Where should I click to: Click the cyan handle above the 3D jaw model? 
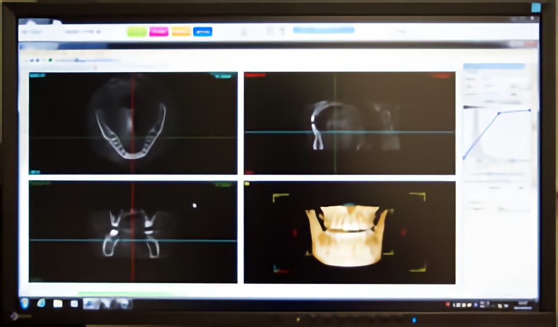[349, 205]
